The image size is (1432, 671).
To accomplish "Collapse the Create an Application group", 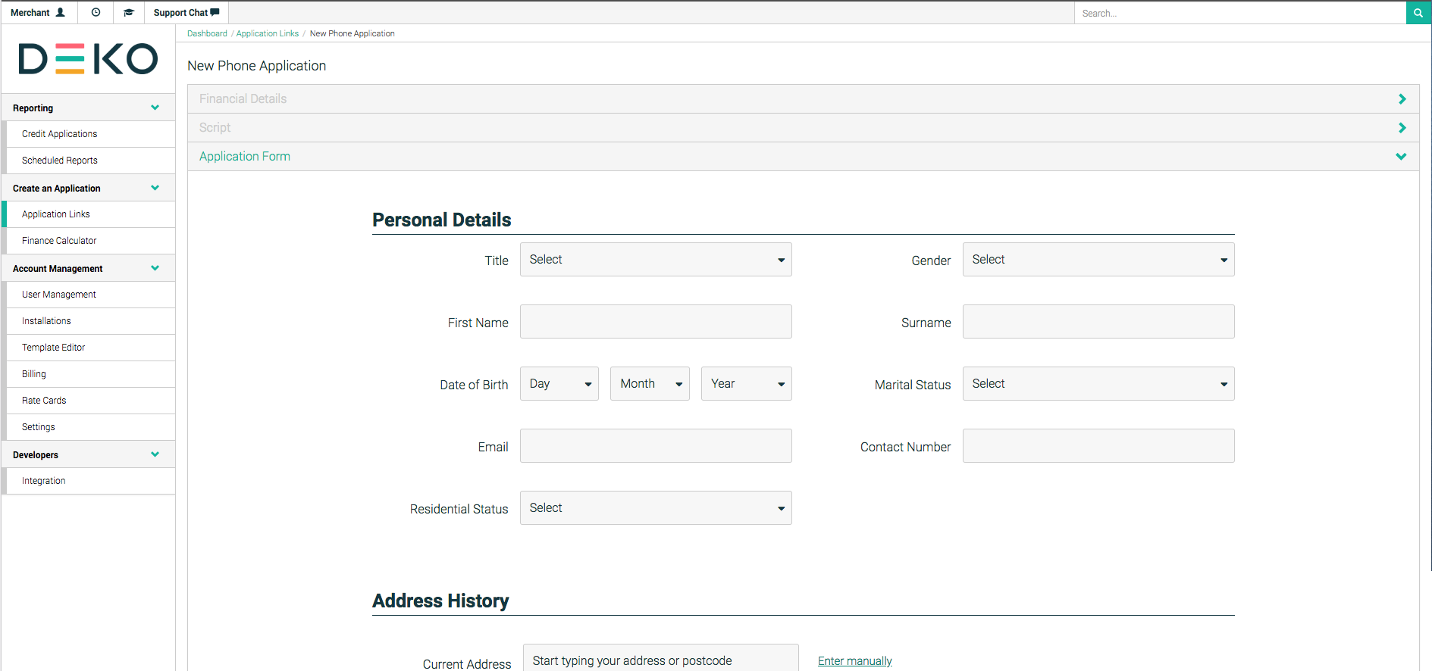I will [89, 189].
